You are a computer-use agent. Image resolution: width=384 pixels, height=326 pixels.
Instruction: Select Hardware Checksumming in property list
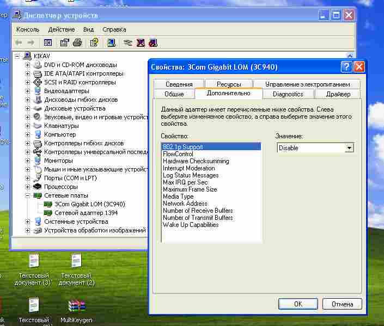point(196,161)
